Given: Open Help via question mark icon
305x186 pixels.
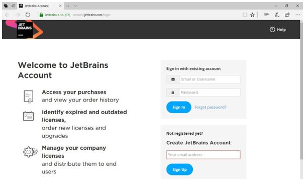Looking at the screenshot, I should [x=272, y=30].
